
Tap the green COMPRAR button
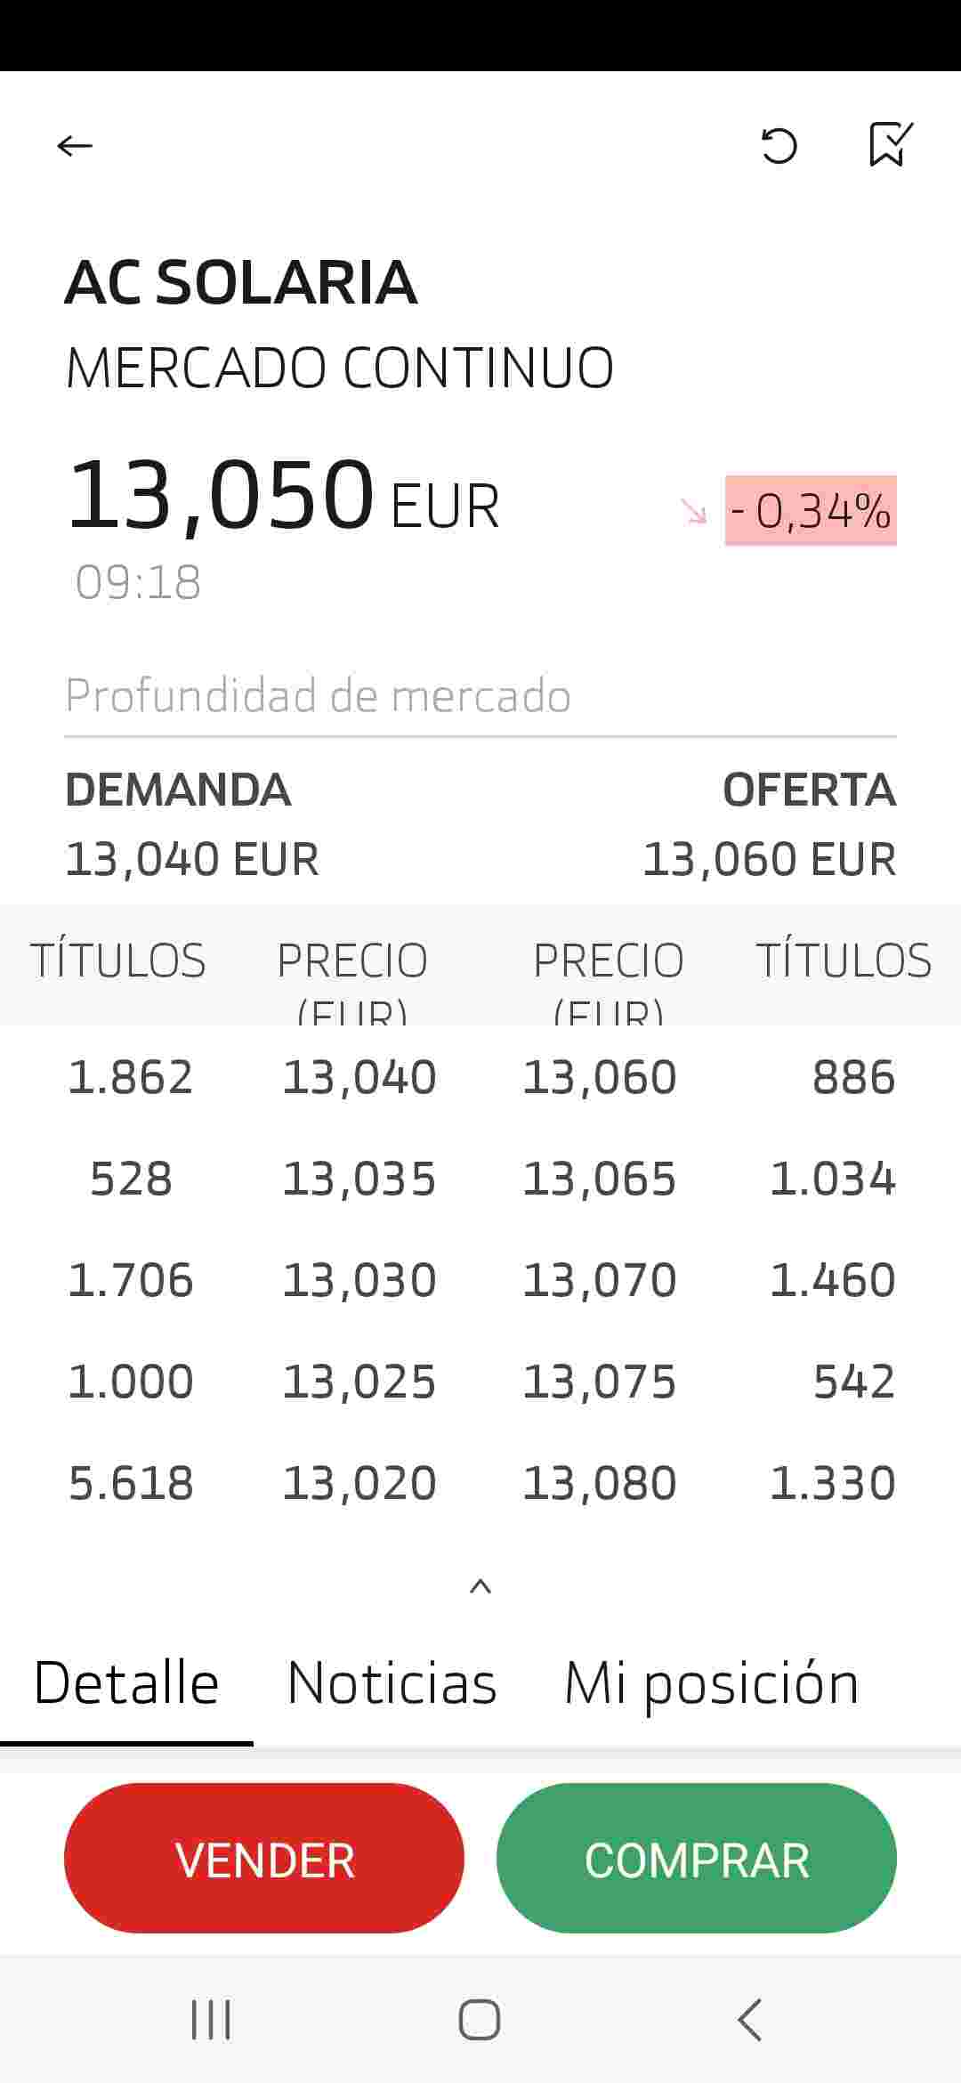click(x=697, y=1858)
